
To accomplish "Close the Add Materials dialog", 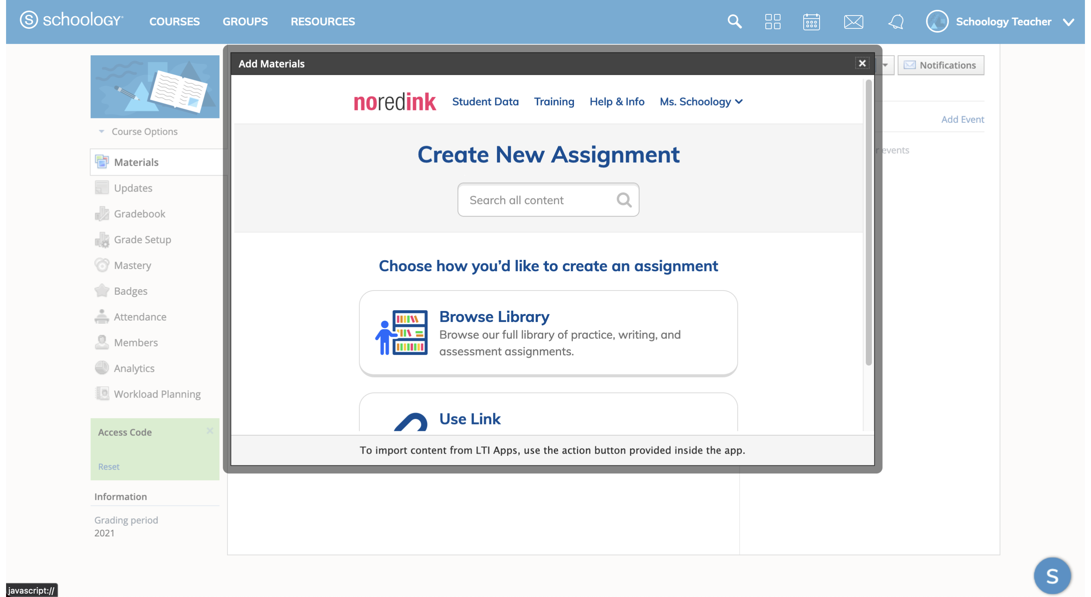I will [x=861, y=63].
